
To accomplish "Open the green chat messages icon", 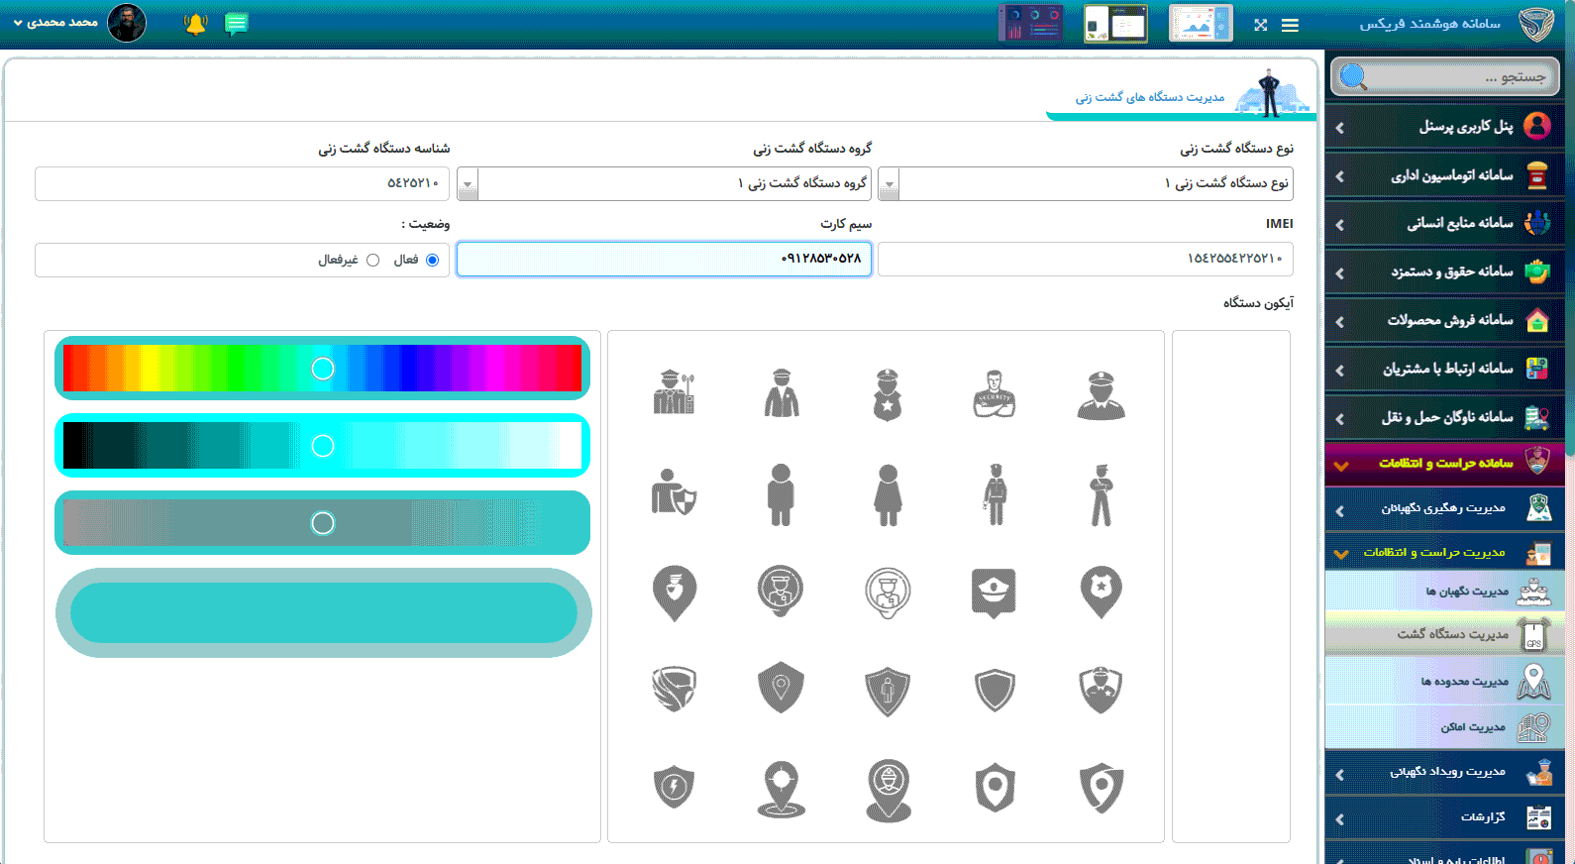I will click(x=236, y=24).
